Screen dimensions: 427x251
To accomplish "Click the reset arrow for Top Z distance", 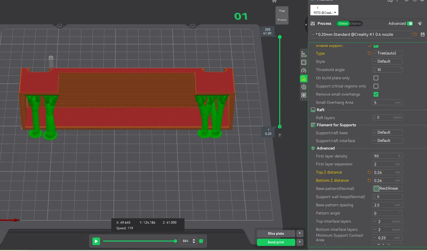I will point(369,172).
